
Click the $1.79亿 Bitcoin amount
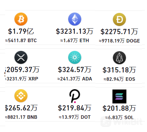click(x=21, y=31)
